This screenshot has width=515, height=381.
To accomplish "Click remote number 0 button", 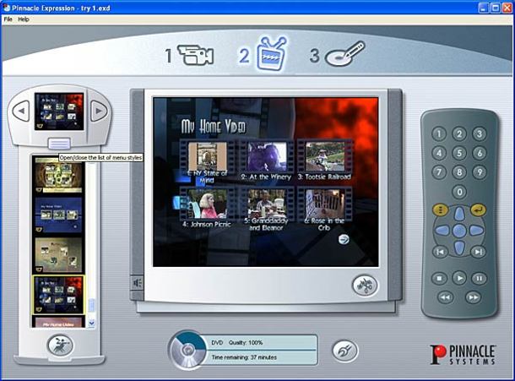I will (x=459, y=192).
